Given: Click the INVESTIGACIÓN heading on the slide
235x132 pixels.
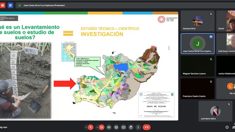Looking at the screenshot, I should coord(102,34).
